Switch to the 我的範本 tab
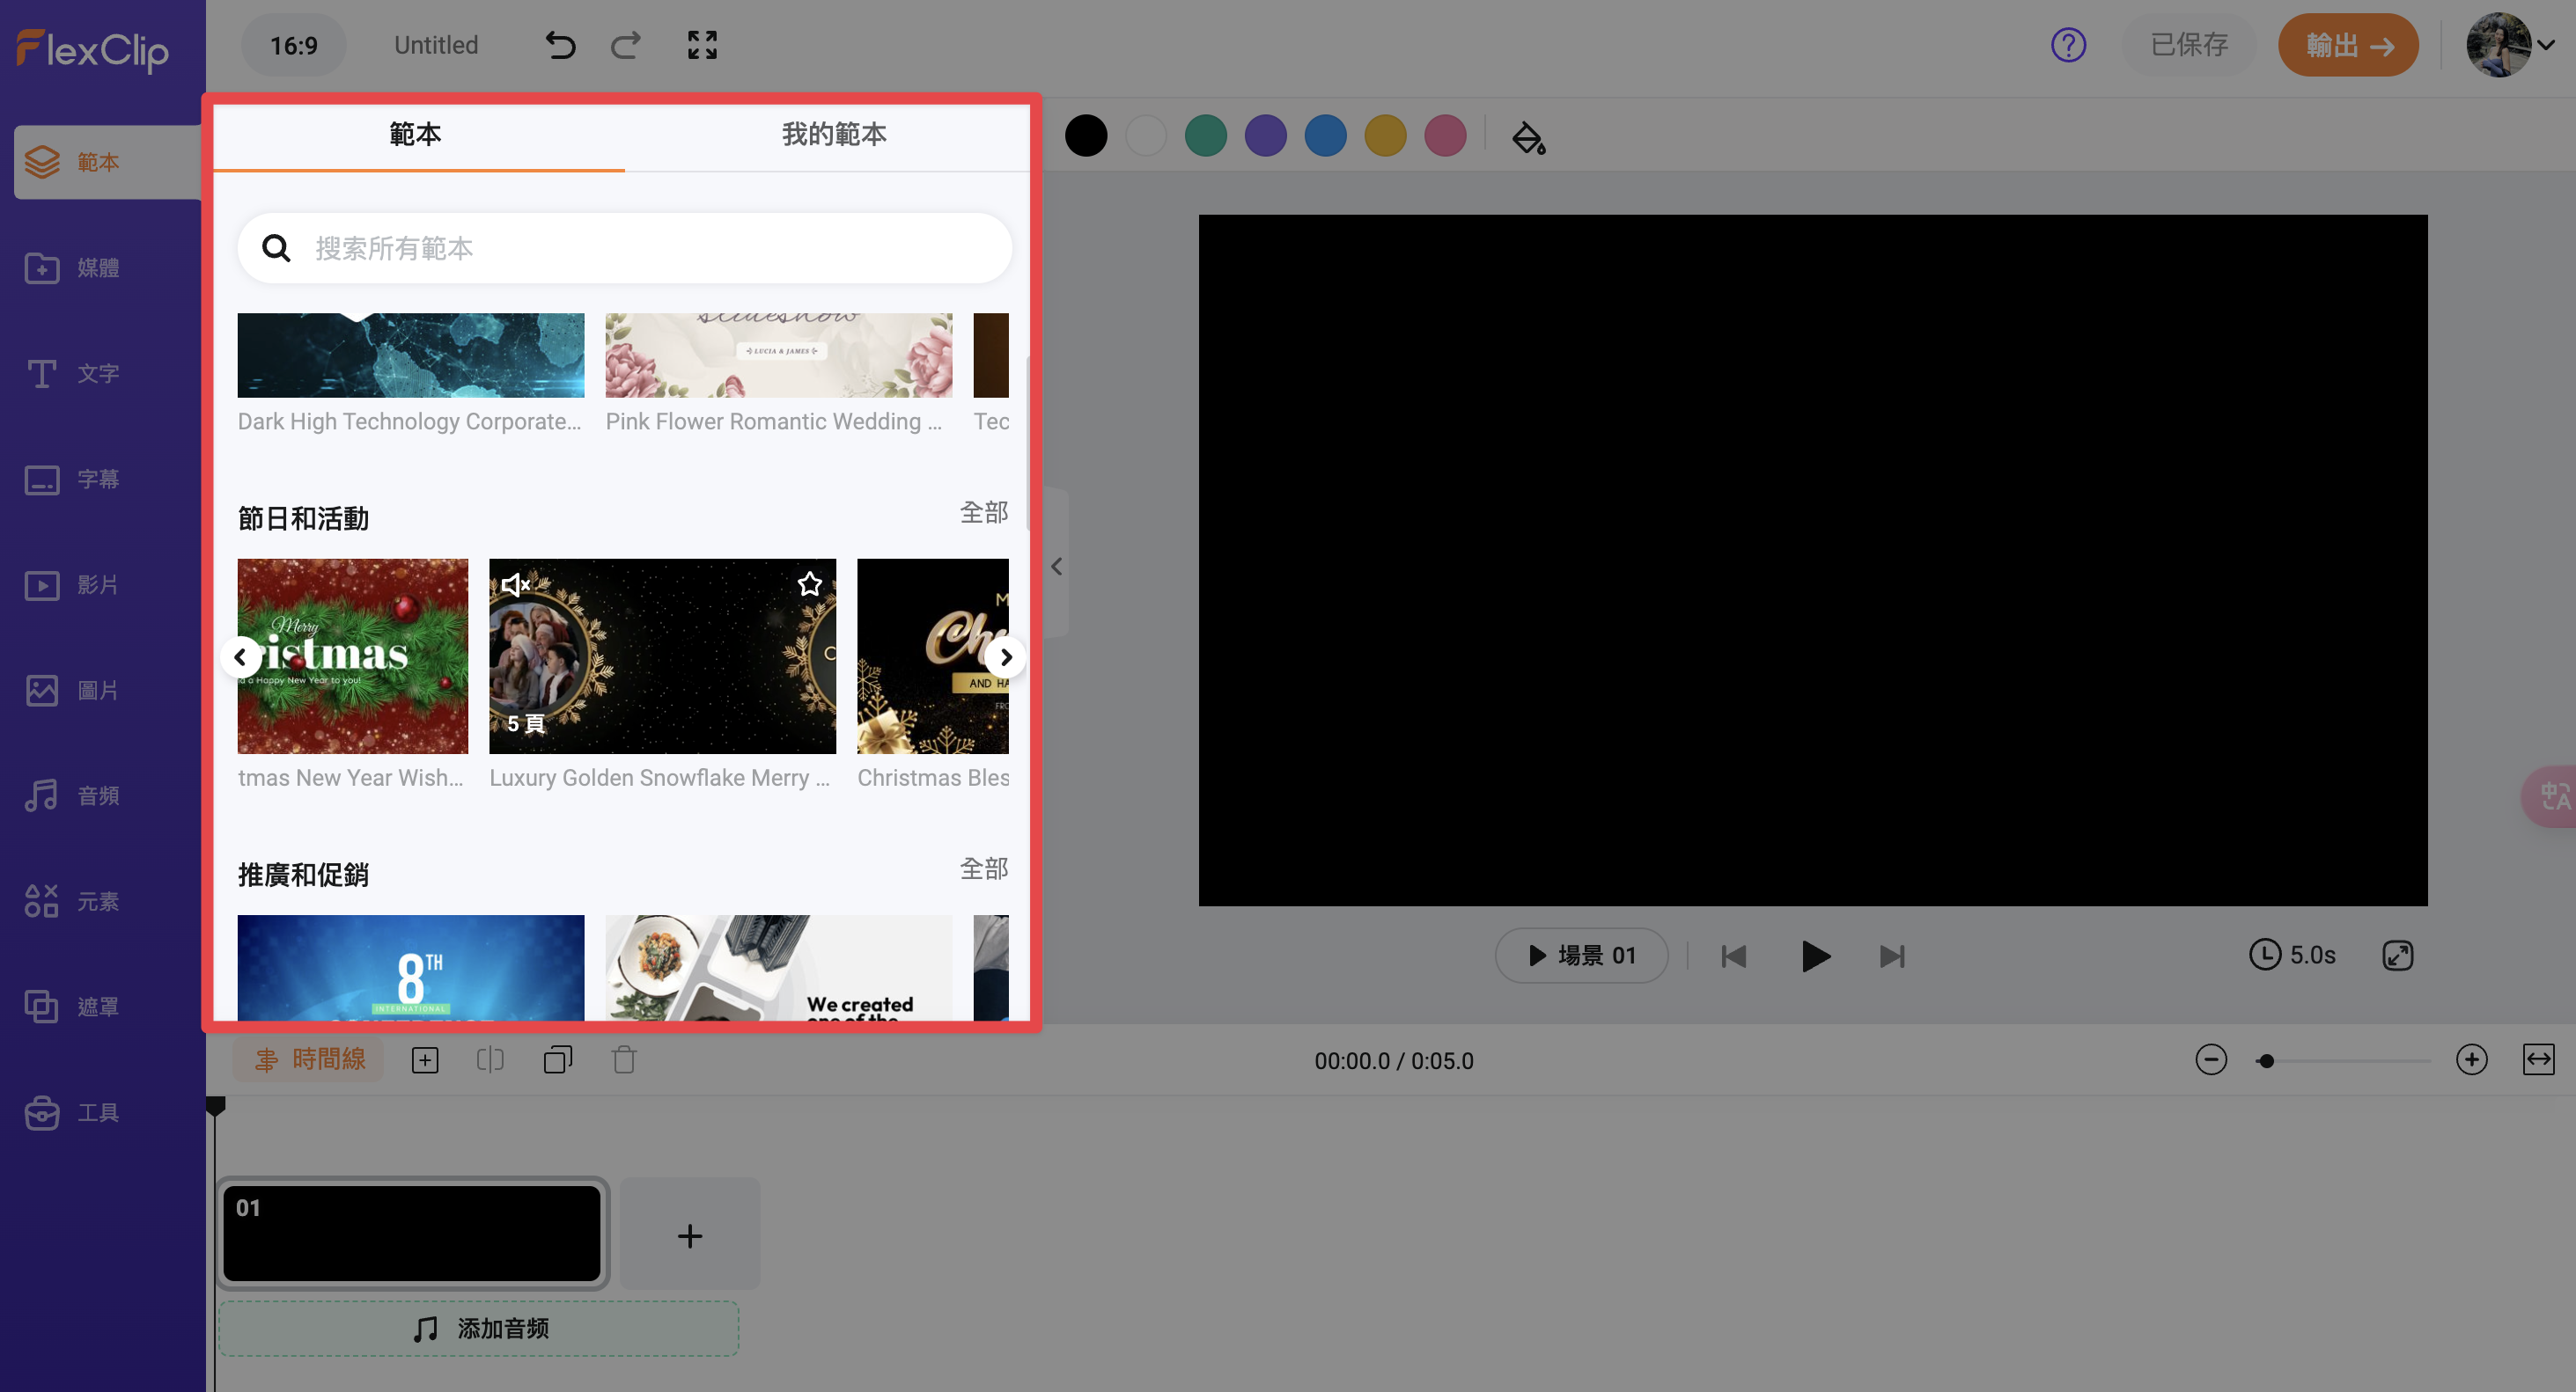The width and height of the screenshot is (2576, 1392). click(x=834, y=134)
